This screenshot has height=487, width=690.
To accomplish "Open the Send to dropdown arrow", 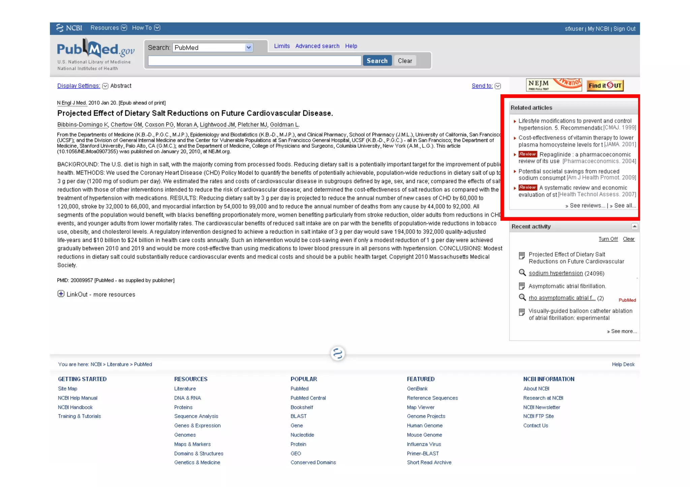I will (x=498, y=86).
